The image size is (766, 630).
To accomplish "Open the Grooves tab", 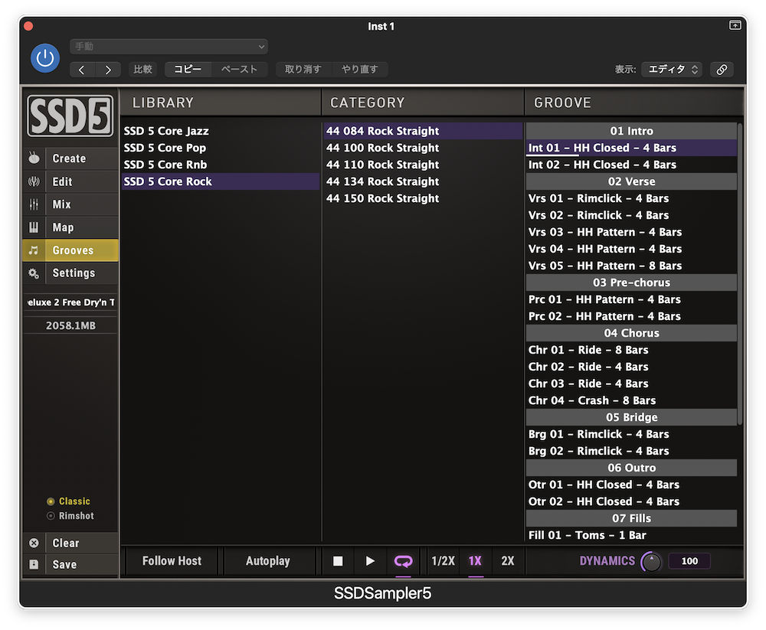I will (82, 250).
